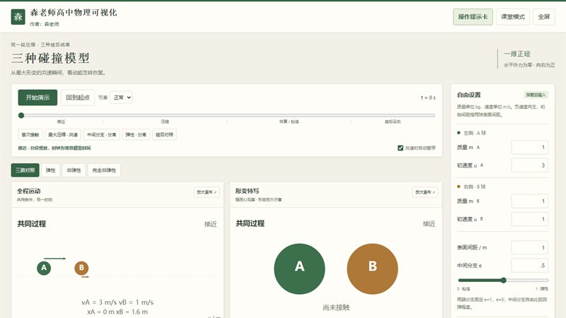Click the 初速度 u B input field
Viewport: 566px width, 318px height.
pos(529,219)
